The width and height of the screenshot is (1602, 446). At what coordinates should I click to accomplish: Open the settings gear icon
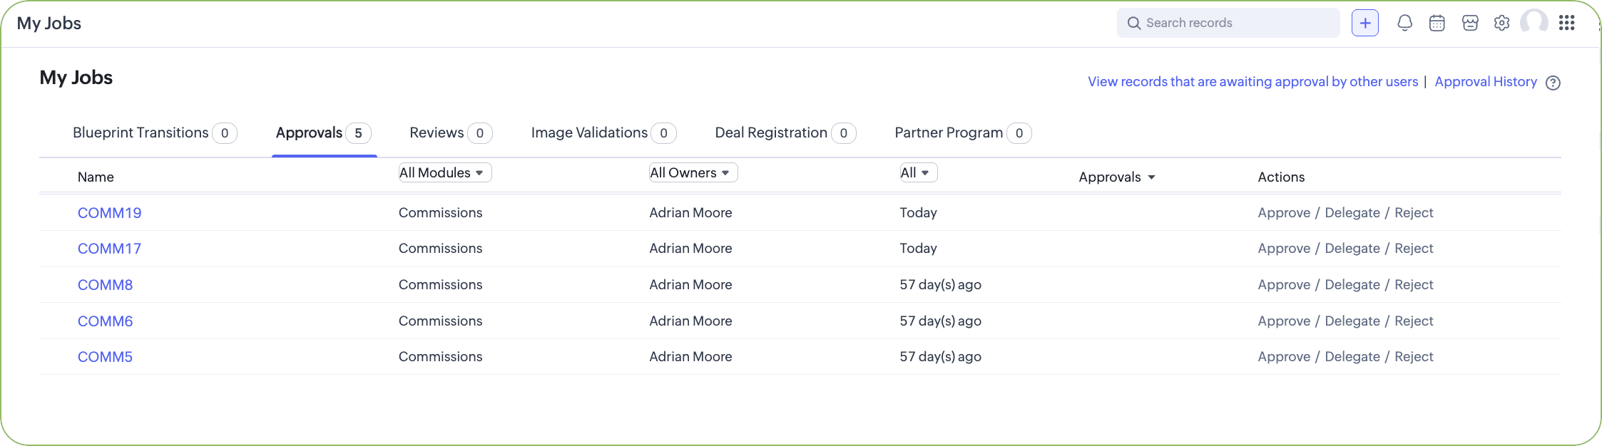point(1502,23)
